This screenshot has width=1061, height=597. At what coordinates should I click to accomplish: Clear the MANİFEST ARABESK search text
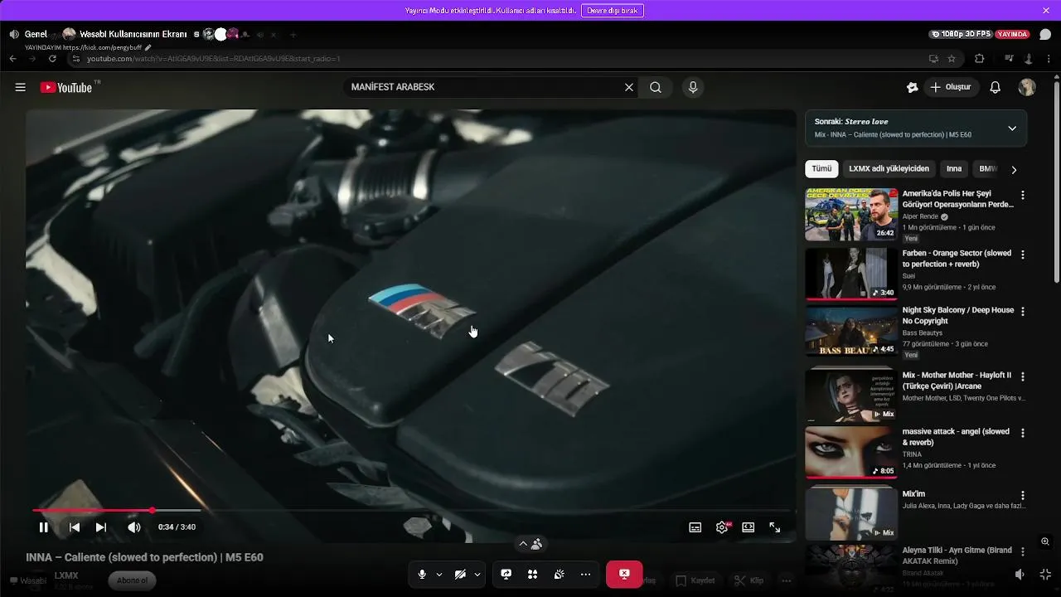pyautogui.click(x=629, y=87)
